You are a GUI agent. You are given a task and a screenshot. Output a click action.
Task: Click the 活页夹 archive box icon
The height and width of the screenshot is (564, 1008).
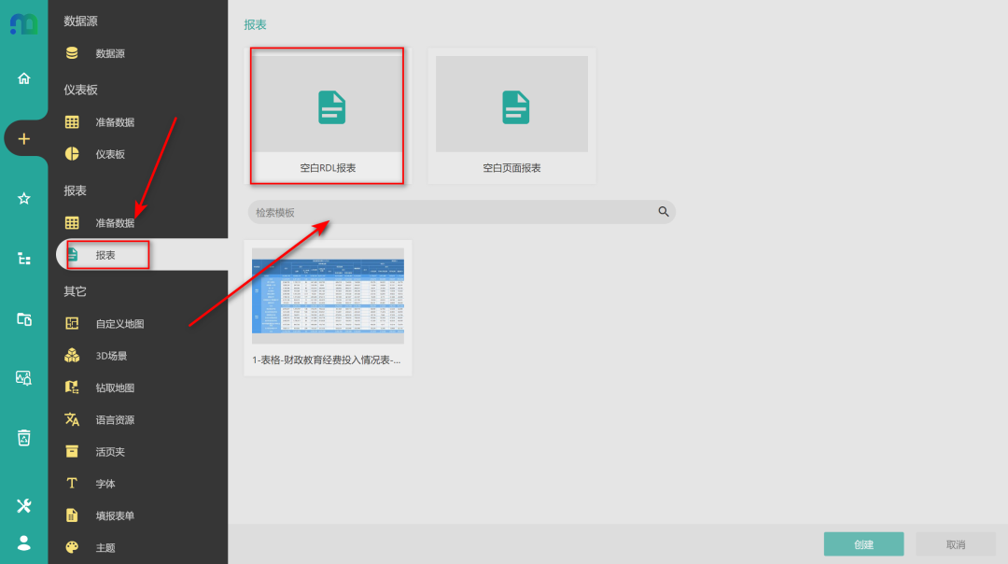(x=72, y=451)
